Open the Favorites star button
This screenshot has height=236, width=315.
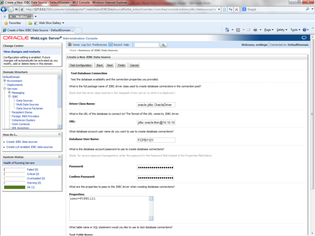(x=13, y=23)
